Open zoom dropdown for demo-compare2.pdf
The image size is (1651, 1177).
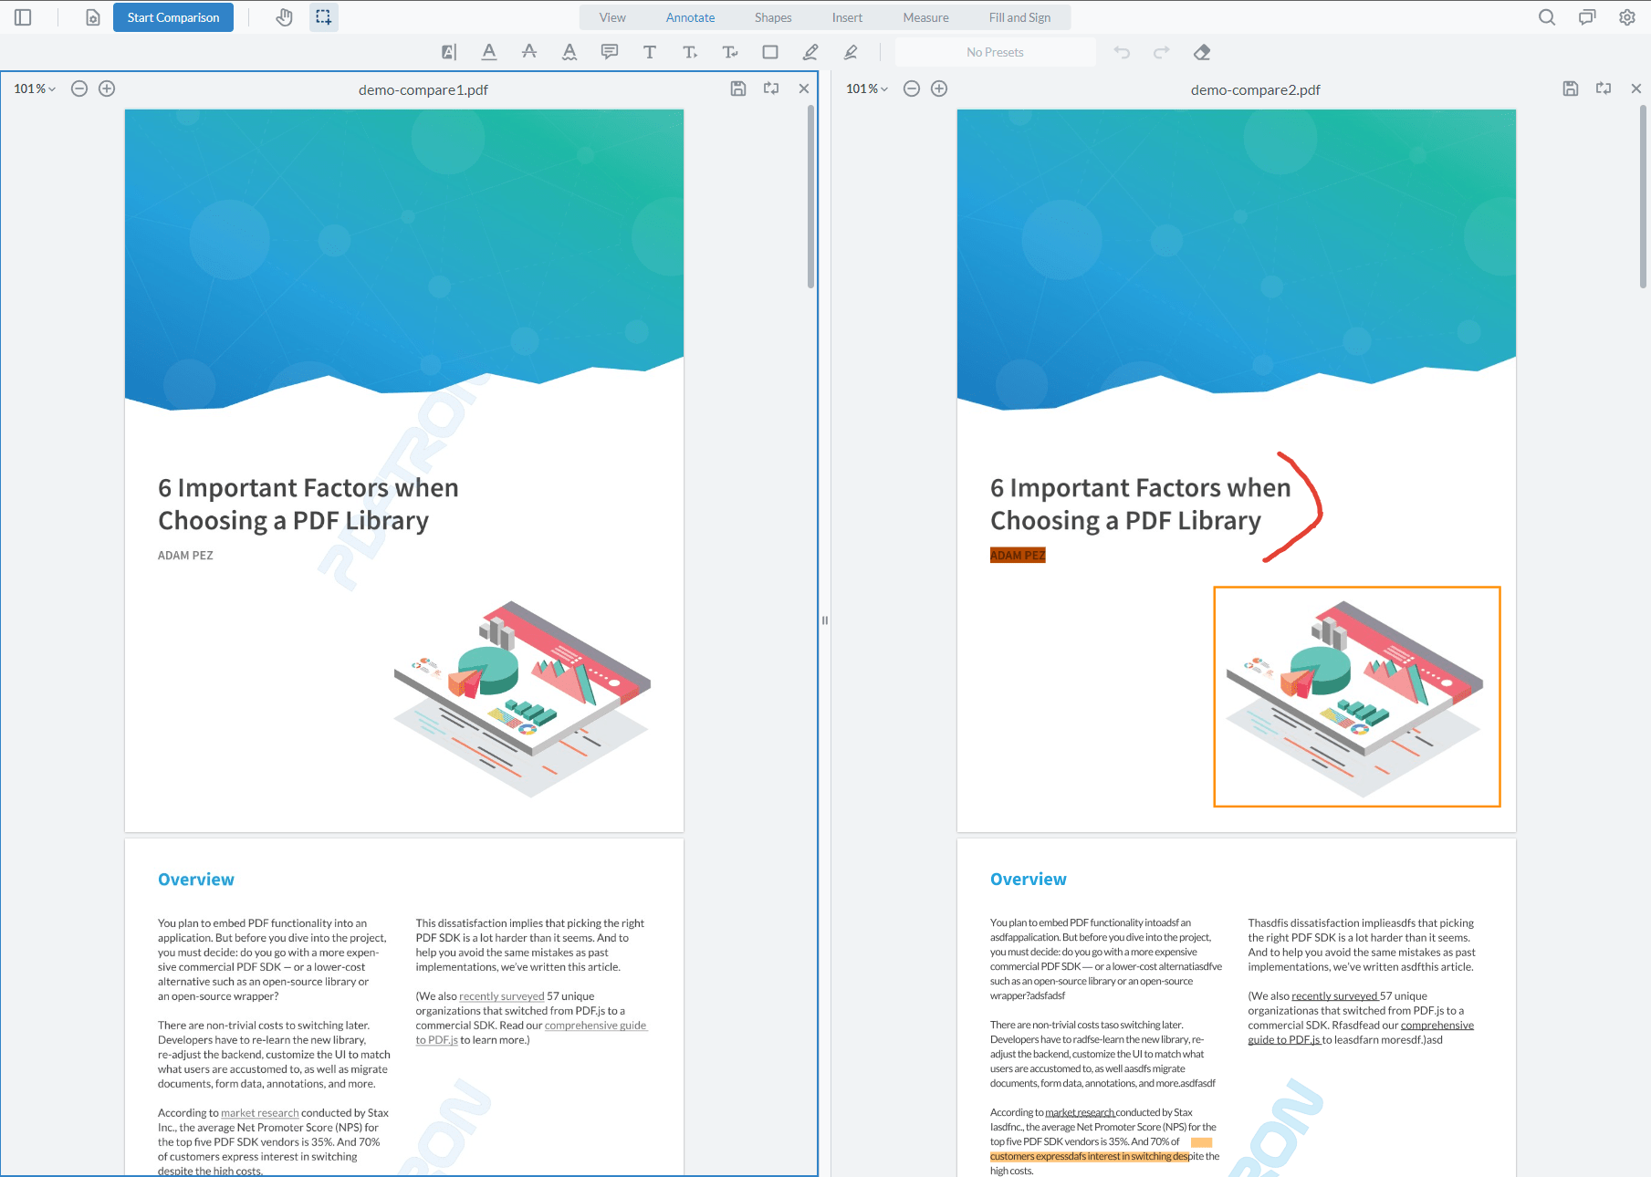click(x=867, y=89)
